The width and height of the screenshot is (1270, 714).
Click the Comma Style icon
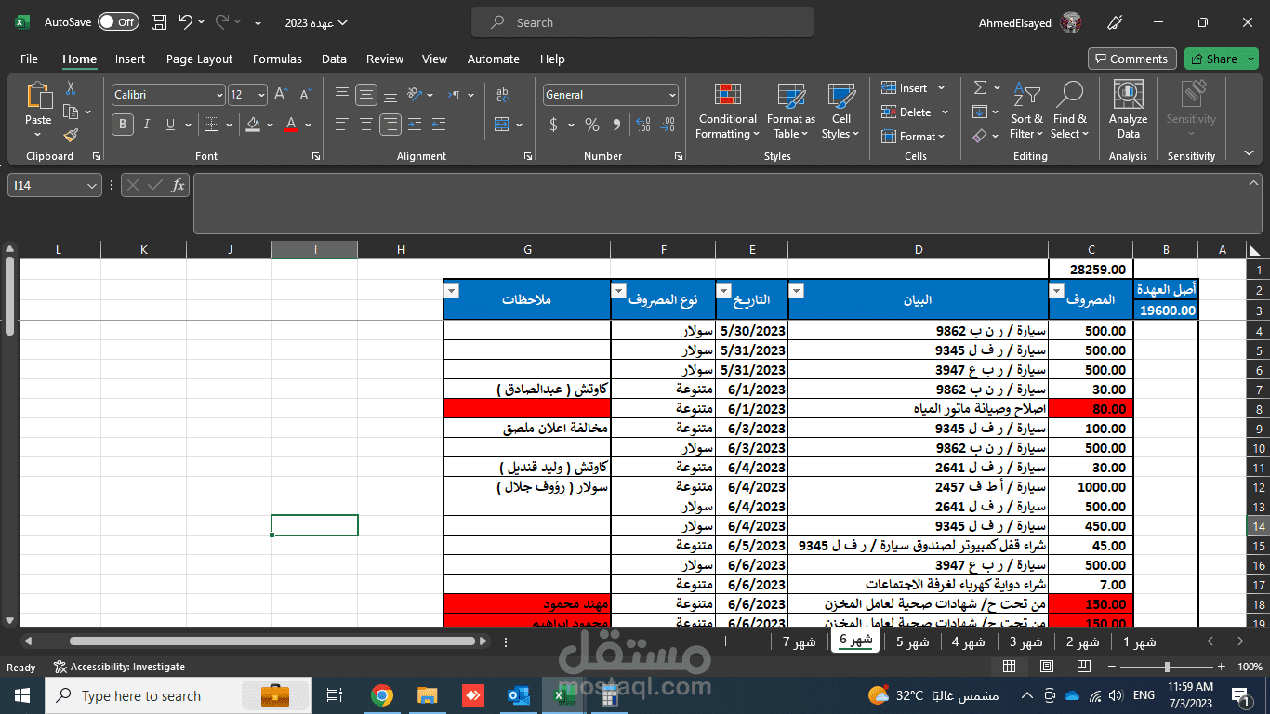[615, 124]
